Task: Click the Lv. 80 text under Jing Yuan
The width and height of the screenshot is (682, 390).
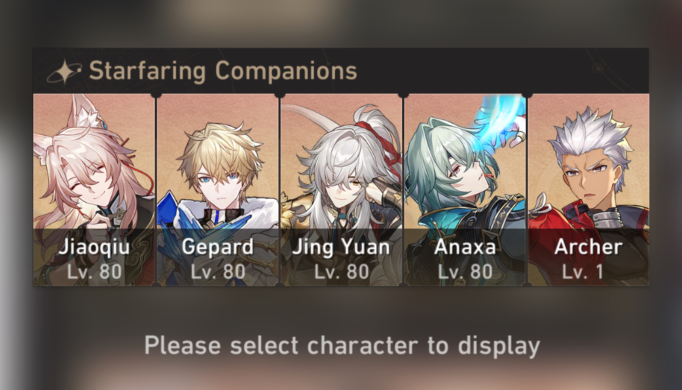Action: (342, 272)
